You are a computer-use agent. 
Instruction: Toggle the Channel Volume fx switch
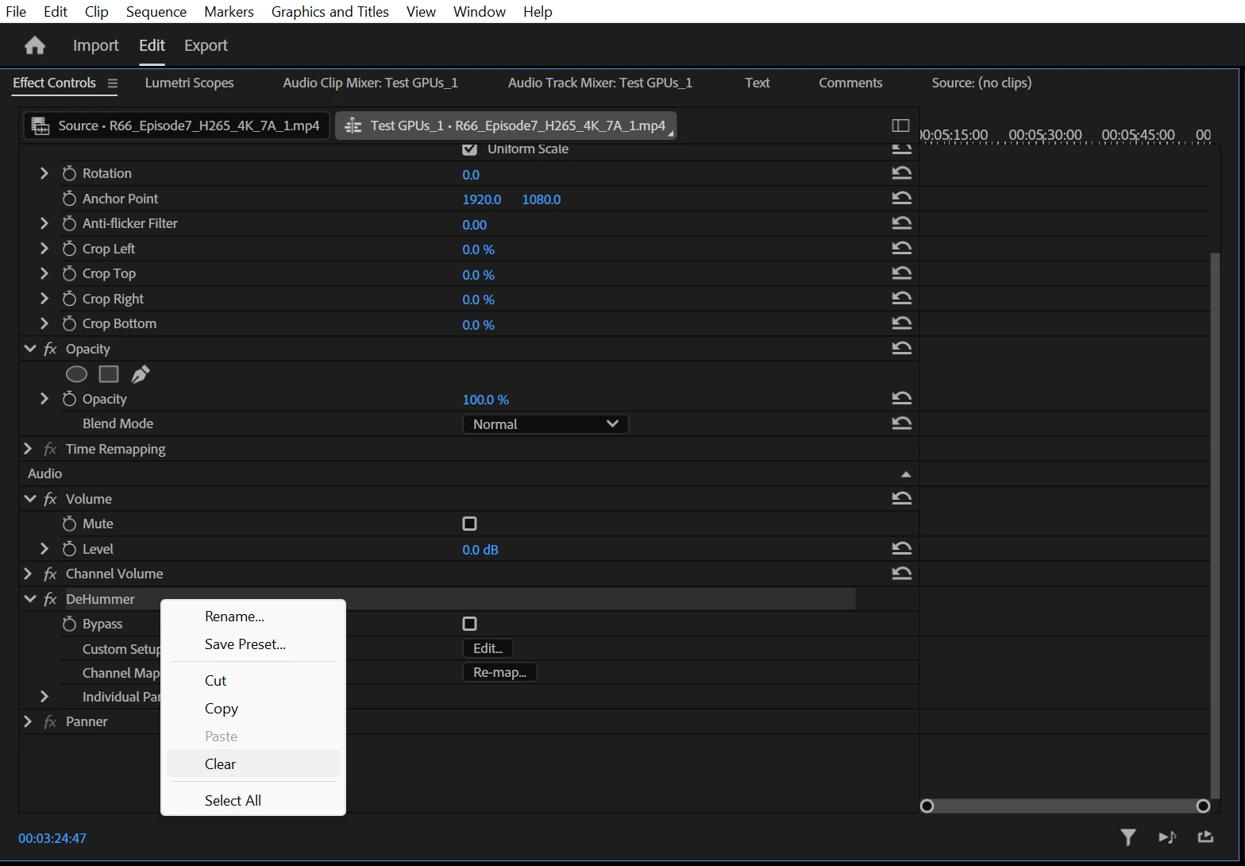click(x=50, y=574)
